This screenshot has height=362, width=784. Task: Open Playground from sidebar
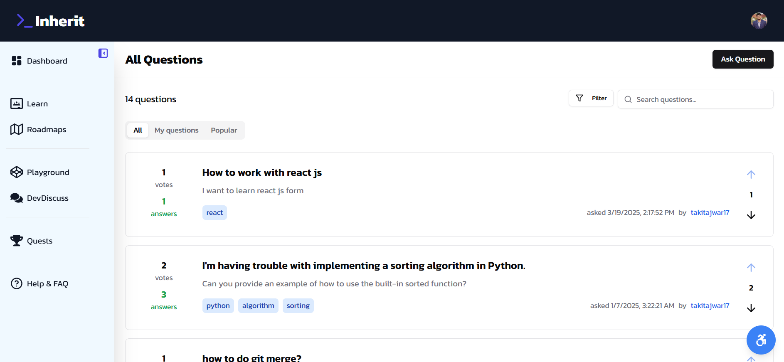coord(48,172)
